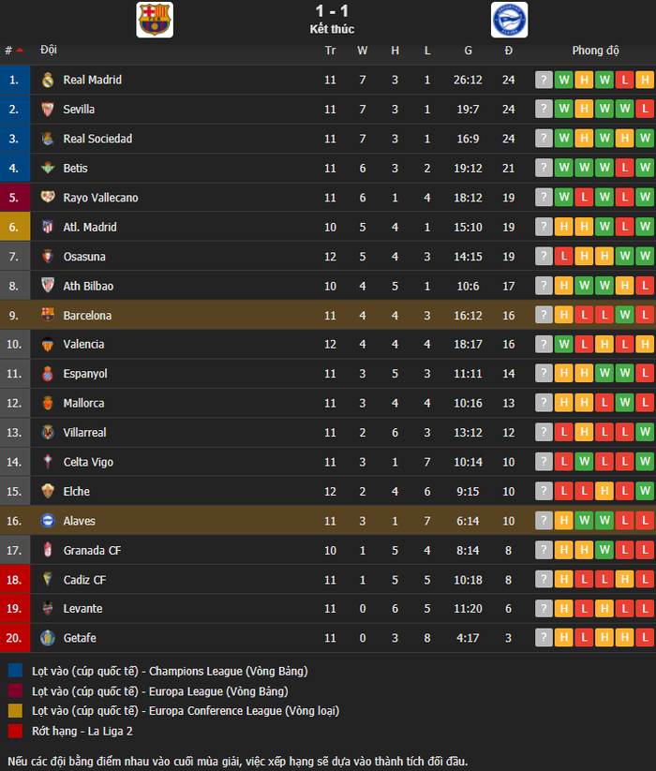Click the Đội column header
Screen dimensions: 656x771
(48, 50)
